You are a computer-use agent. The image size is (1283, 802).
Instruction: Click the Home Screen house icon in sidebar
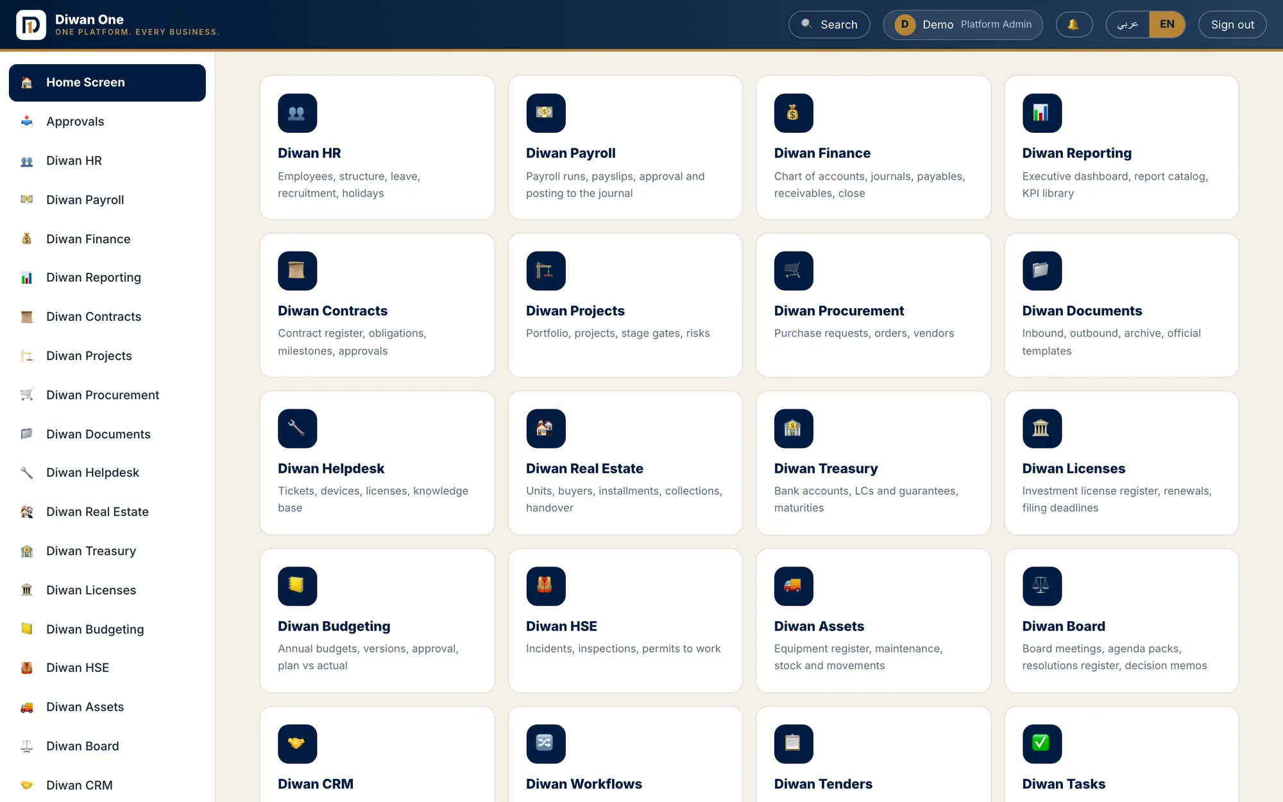tap(26, 82)
